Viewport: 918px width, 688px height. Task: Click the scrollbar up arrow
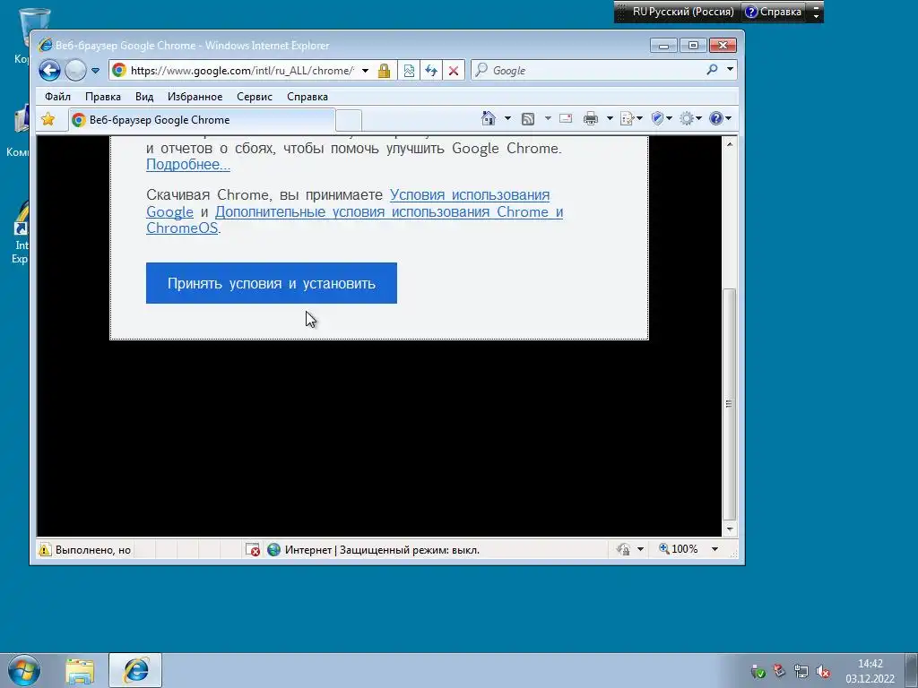[x=730, y=144]
